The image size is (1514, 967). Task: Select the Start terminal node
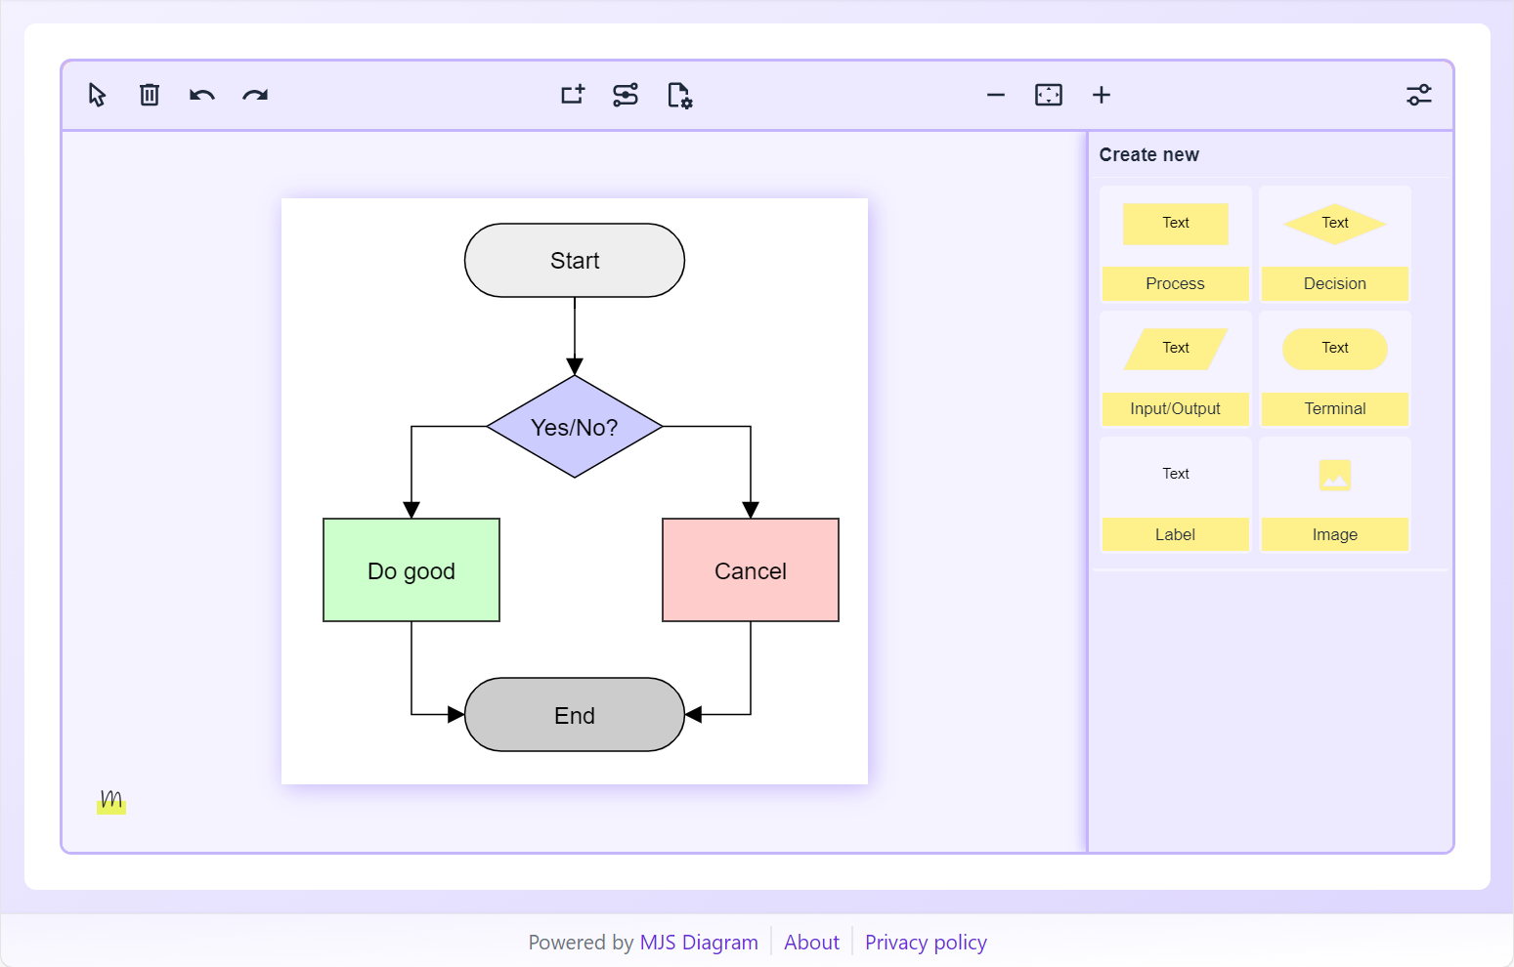(x=575, y=261)
